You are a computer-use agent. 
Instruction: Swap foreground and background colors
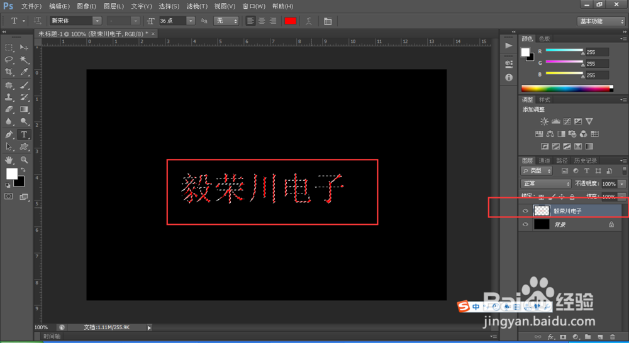[23, 170]
